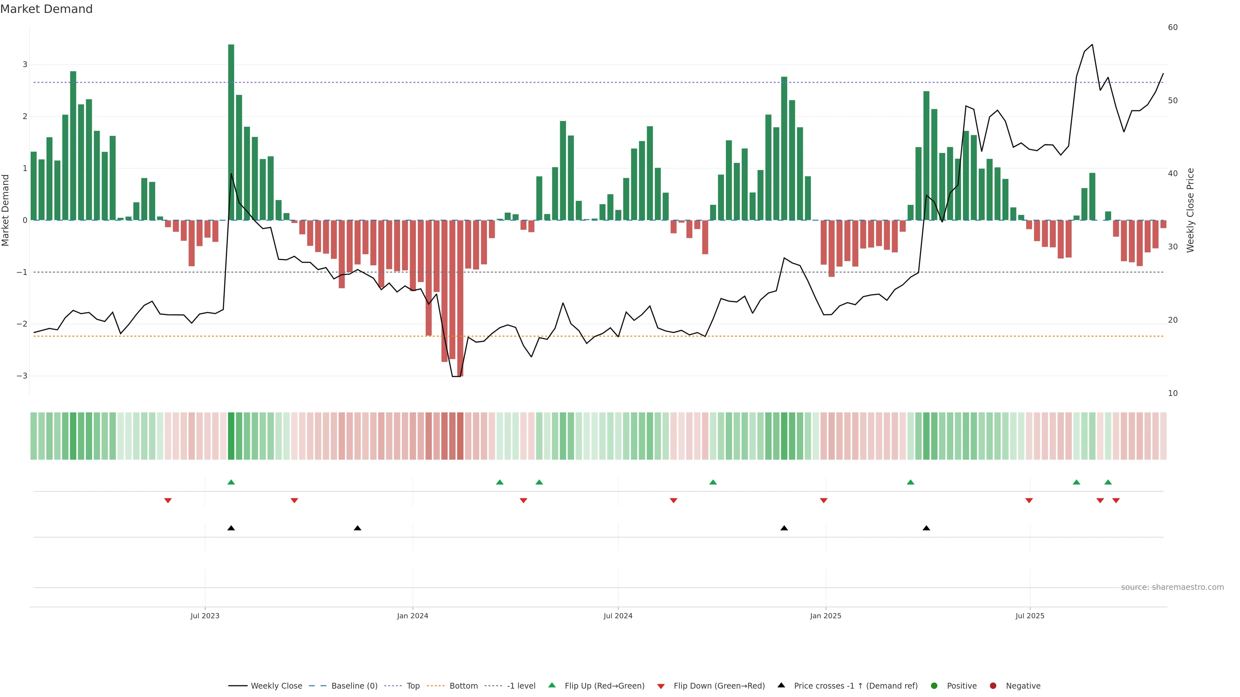The height and width of the screenshot is (697, 1240).
Task: Click first green flip-up marker after Jul 2023
Action: pos(231,482)
